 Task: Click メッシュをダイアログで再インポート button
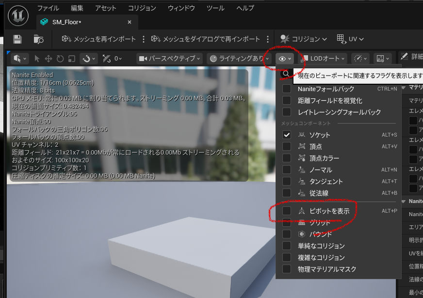click(x=206, y=39)
